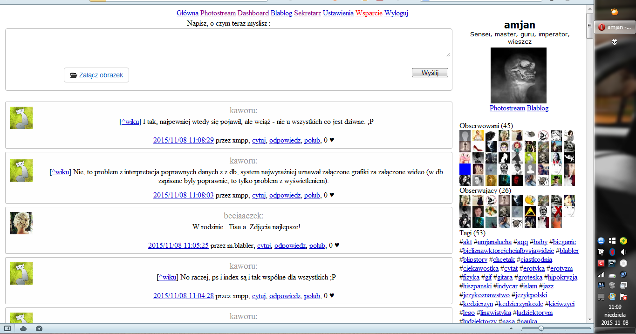The width and height of the screenshot is (636, 334).
Task: Switch to the Opera amjan taskbar window
Action: [615, 27]
